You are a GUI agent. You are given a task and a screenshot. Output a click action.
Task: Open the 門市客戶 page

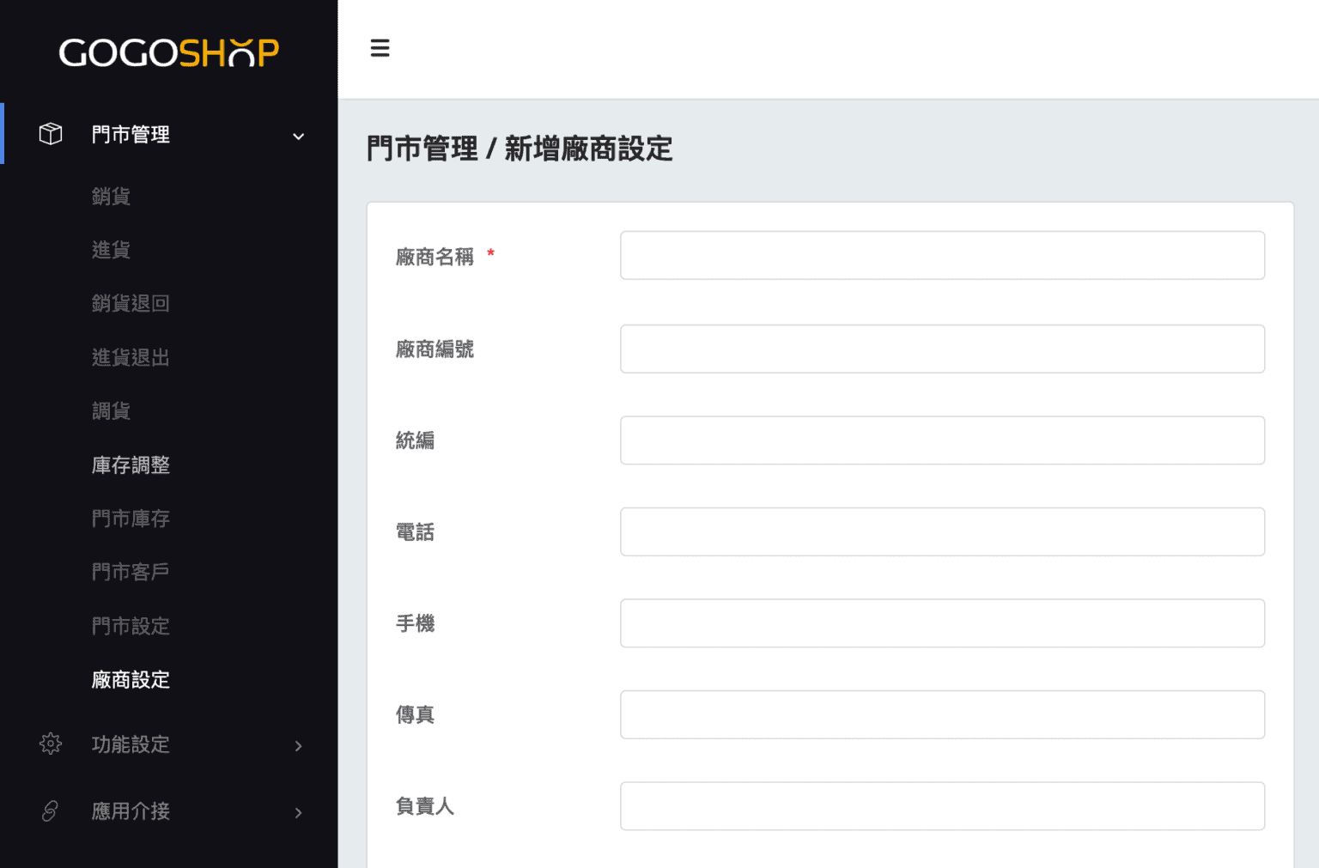tap(131, 572)
